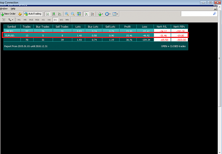This screenshot has height=154, width=222.
Task: Open the periods clock dropdown
Action: (x=108, y=14)
